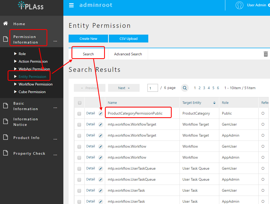
Task: Check the UserTaskQueue GemUser row checkbox
Action: coord(79,169)
